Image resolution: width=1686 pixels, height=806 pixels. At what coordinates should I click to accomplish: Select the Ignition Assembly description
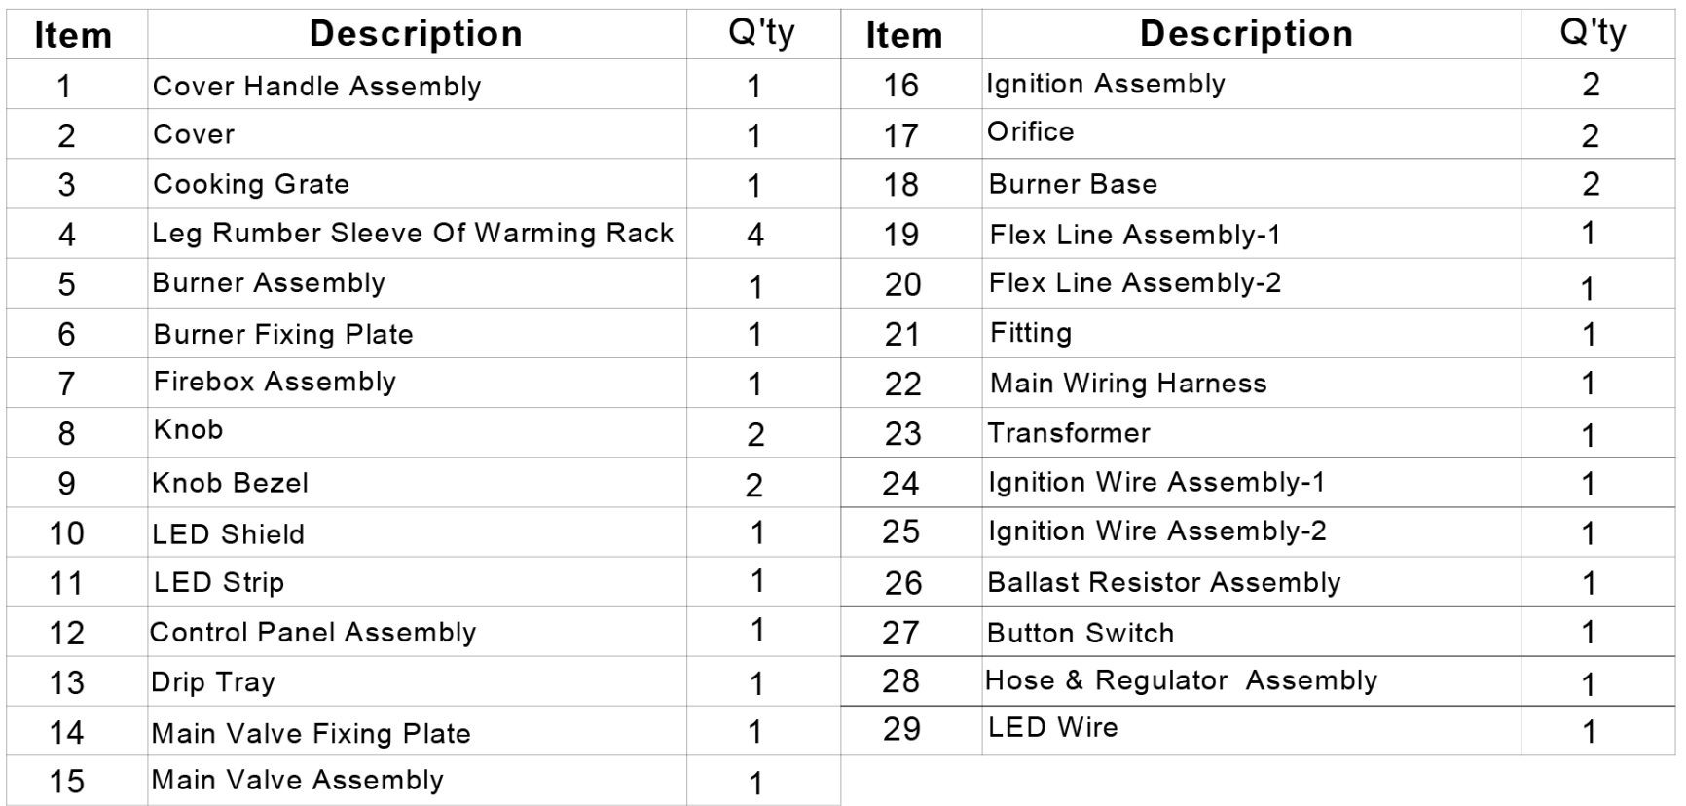(x=1105, y=85)
